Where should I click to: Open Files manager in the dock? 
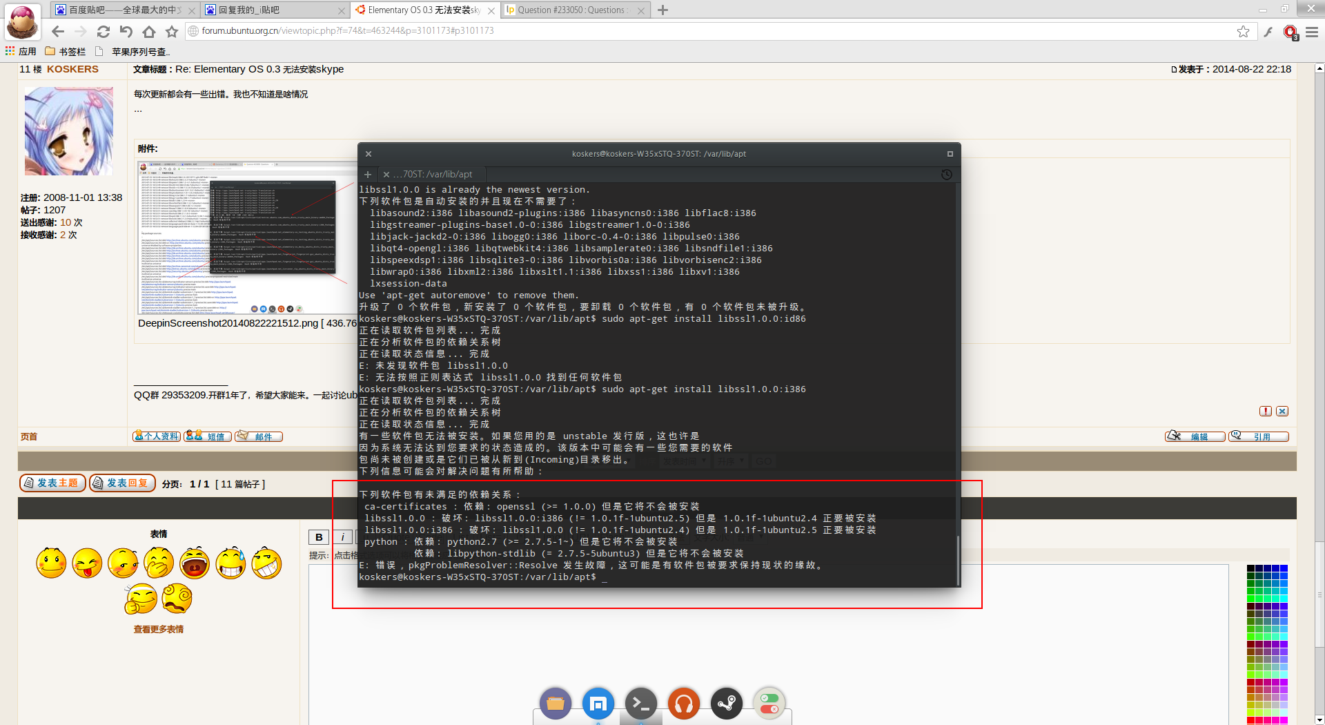click(x=556, y=704)
